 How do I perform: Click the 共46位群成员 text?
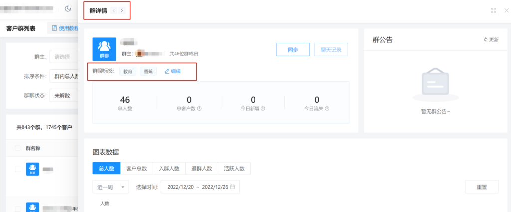tap(184, 54)
